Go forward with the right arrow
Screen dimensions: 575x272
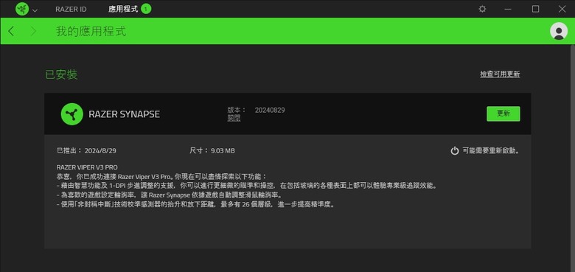tap(33, 31)
